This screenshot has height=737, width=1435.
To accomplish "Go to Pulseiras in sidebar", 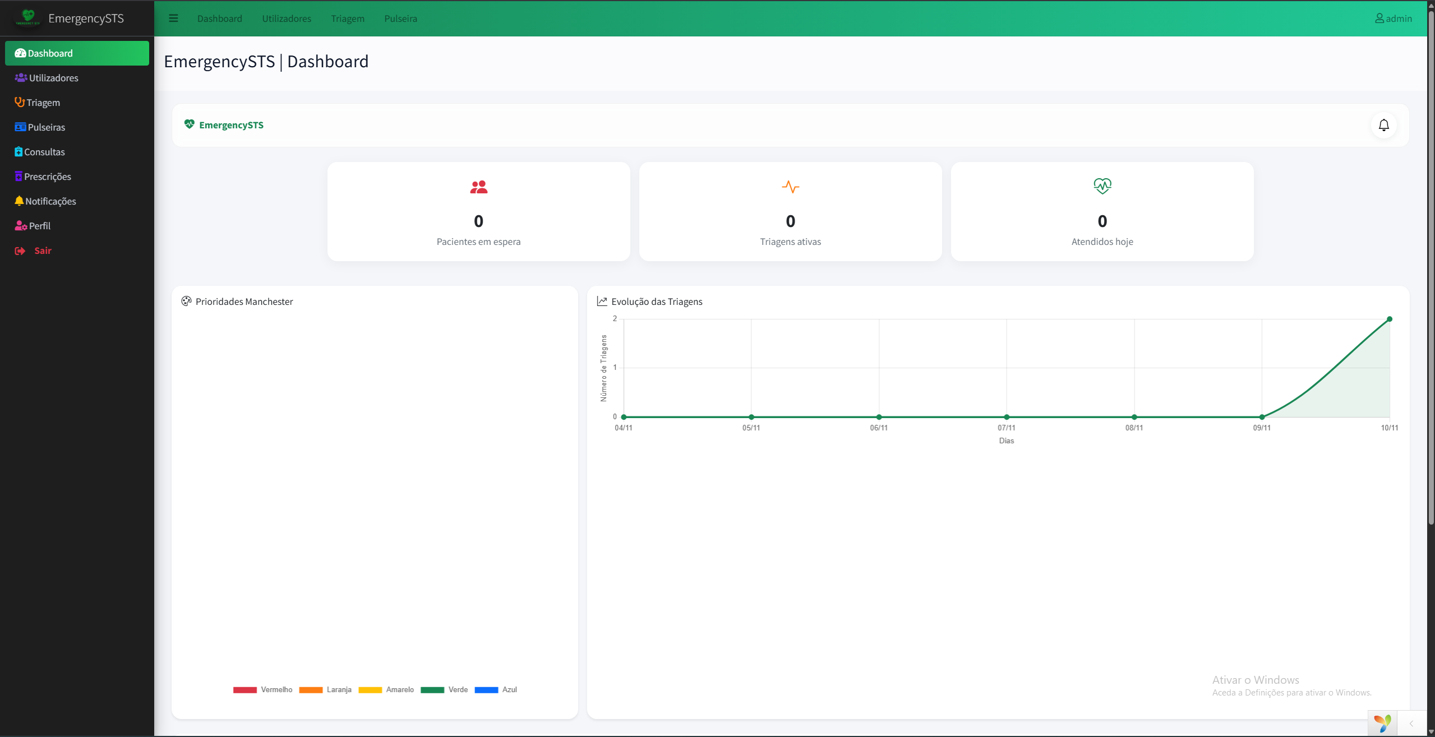I will (x=46, y=127).
